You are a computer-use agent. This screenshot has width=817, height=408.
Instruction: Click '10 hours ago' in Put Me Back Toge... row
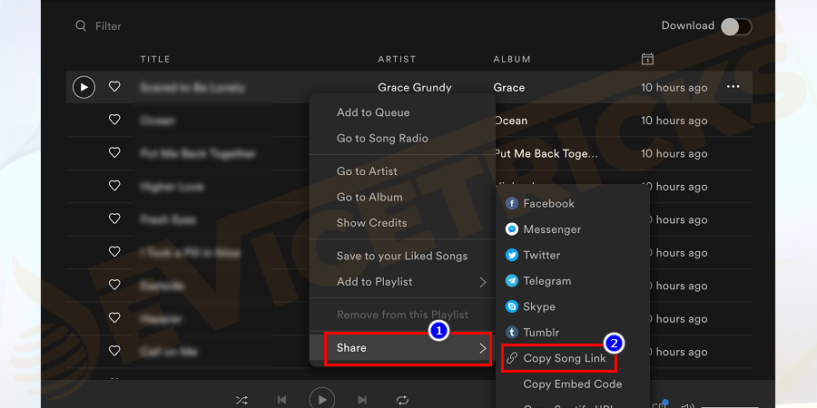[x=674, y=153]
